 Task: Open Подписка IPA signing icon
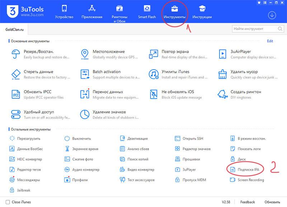[232, 169]
